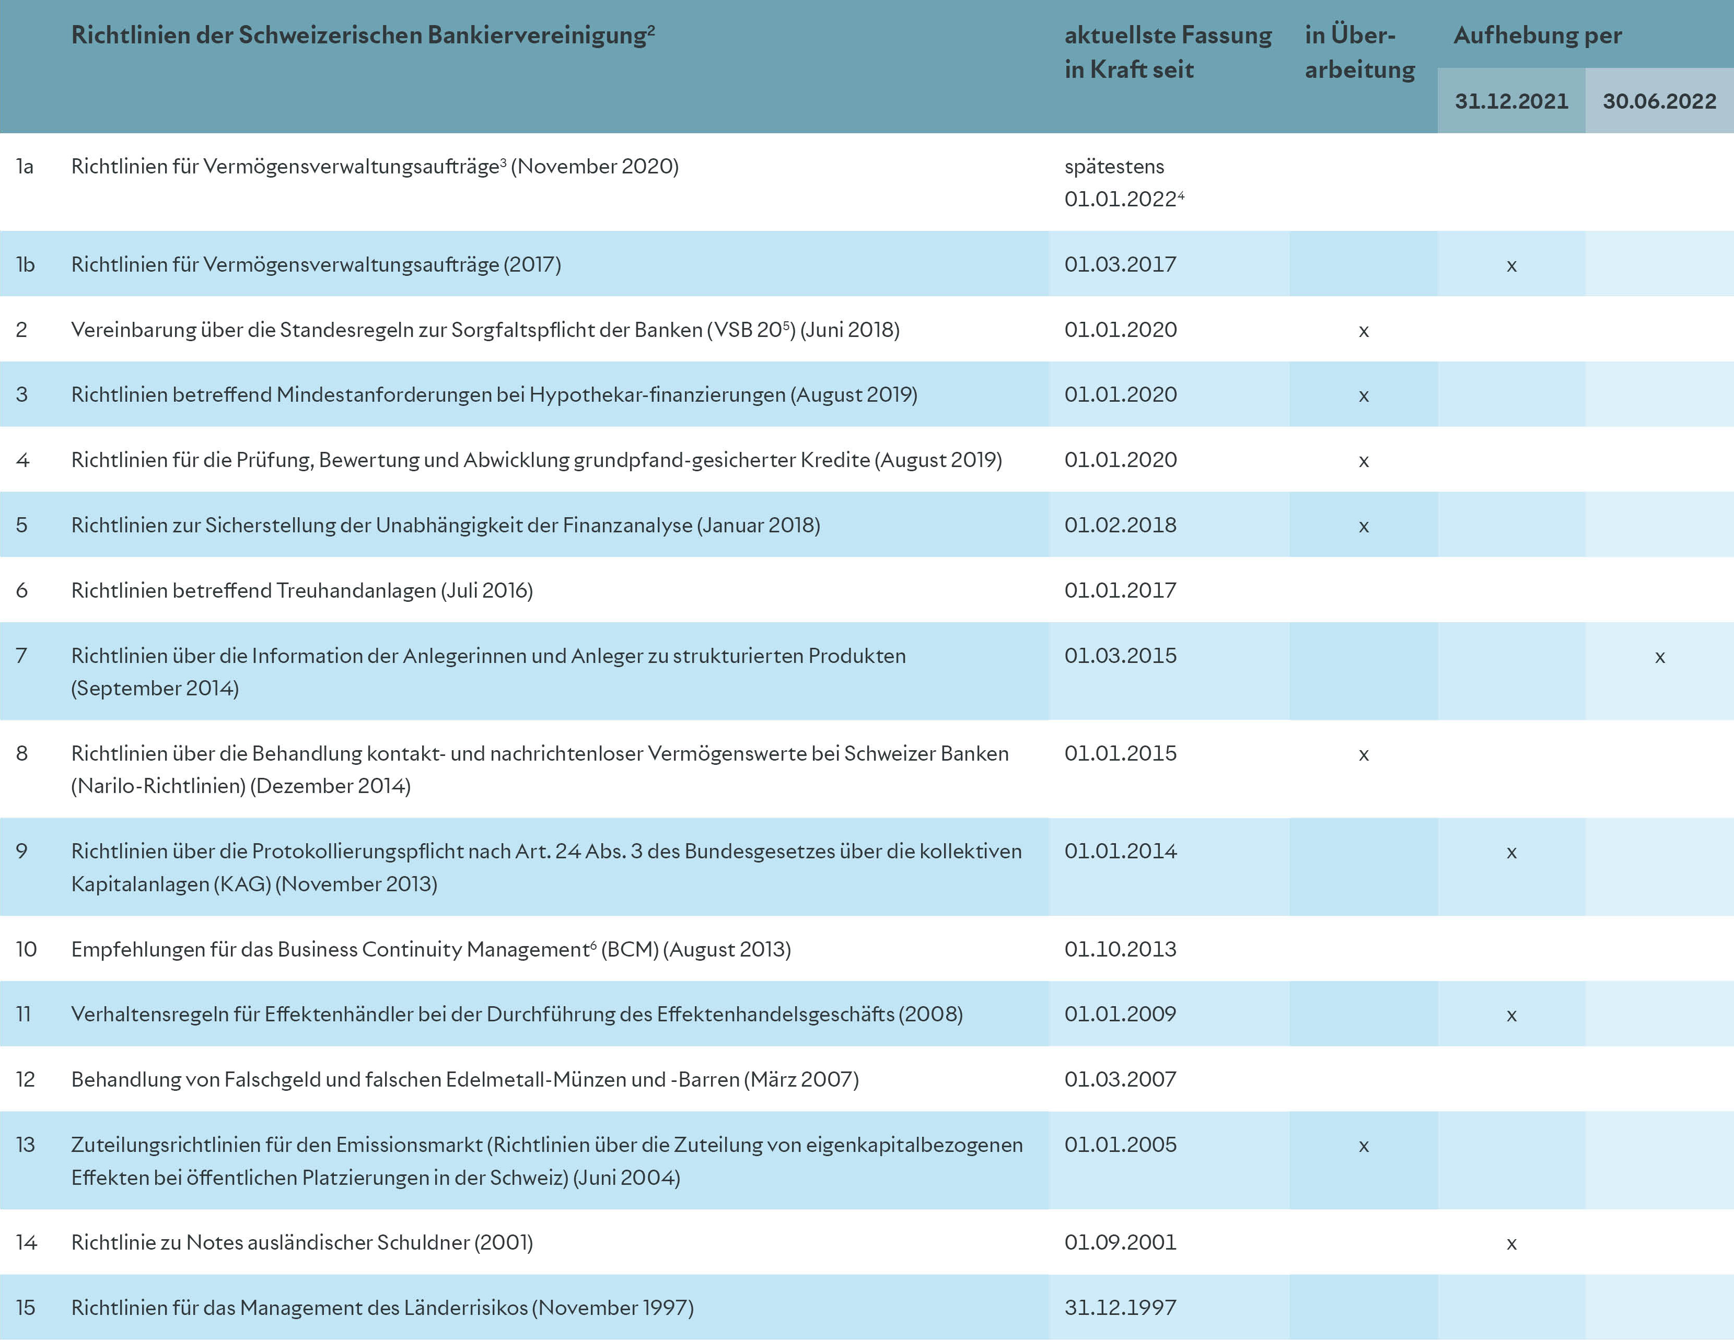Click the x mark in Narilo-Richtlinien row
Image resolution: width=1734 pixels, height=1340 pixels.
point(1363,755)
